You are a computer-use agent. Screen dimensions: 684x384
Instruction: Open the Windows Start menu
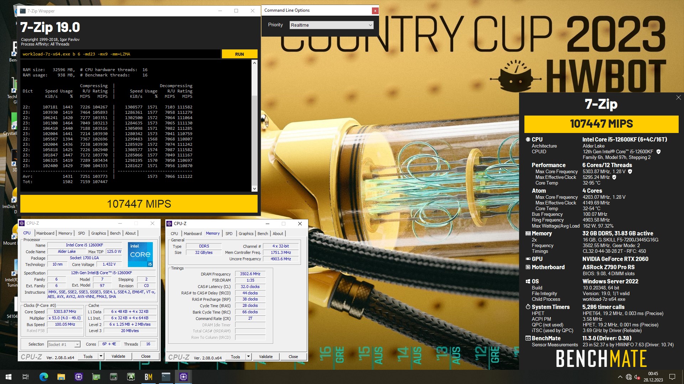(9, 377)
